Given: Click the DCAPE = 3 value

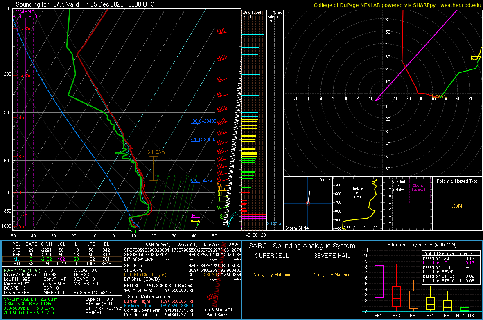Looking at the screenshot, I should coord(14,288).
